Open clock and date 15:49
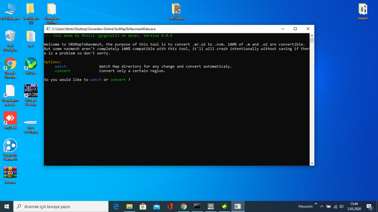 pyautogui.click(x=354, y=207)
